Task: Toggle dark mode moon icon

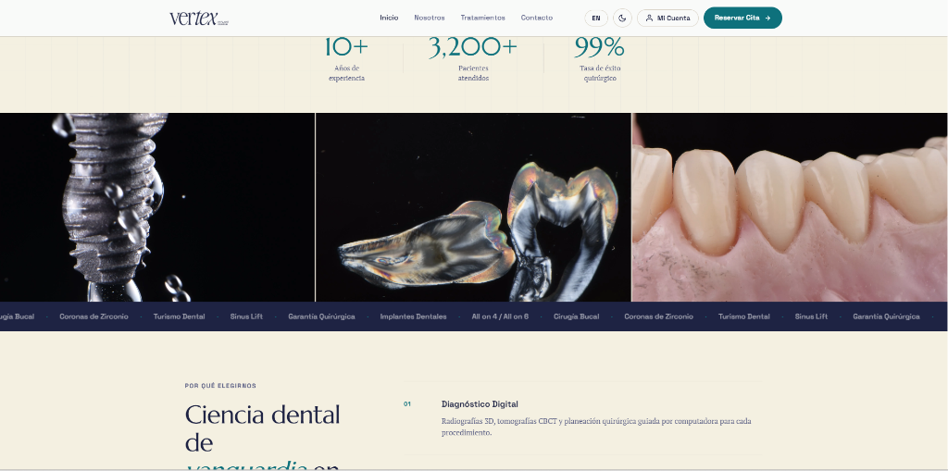Action: click(x=622, y=19)
